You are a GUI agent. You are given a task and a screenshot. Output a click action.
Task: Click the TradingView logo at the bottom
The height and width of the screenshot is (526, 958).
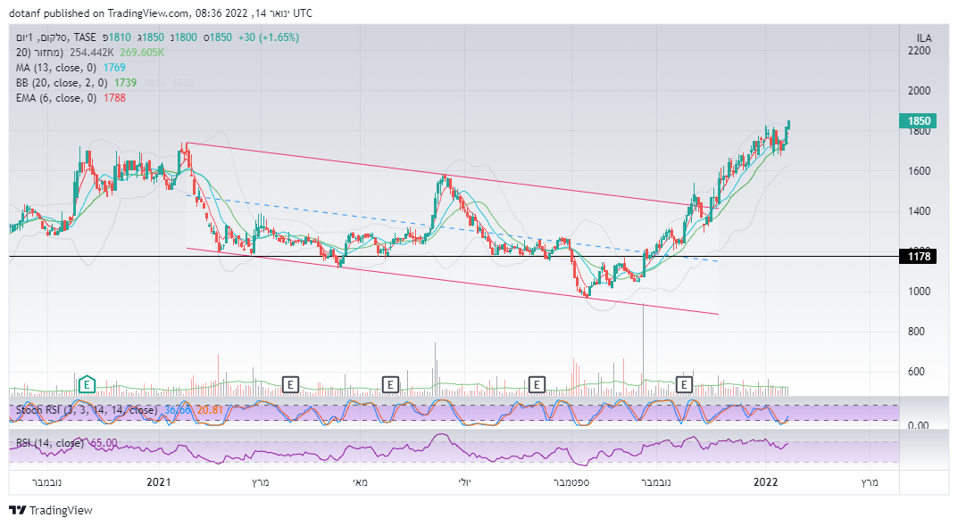coord(51,510)
